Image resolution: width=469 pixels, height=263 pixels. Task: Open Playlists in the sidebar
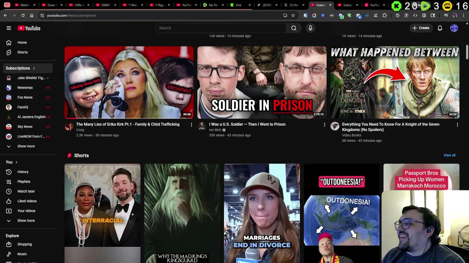click(28, 182)
